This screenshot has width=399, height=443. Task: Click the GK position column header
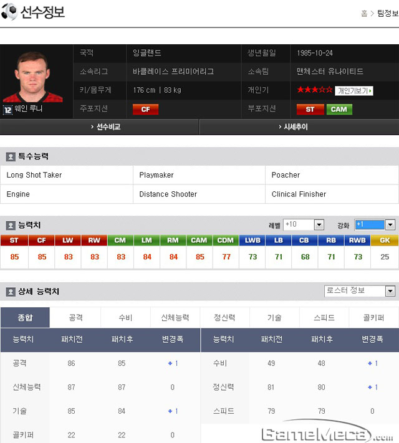pyautogui.click(x=385, y=241)
